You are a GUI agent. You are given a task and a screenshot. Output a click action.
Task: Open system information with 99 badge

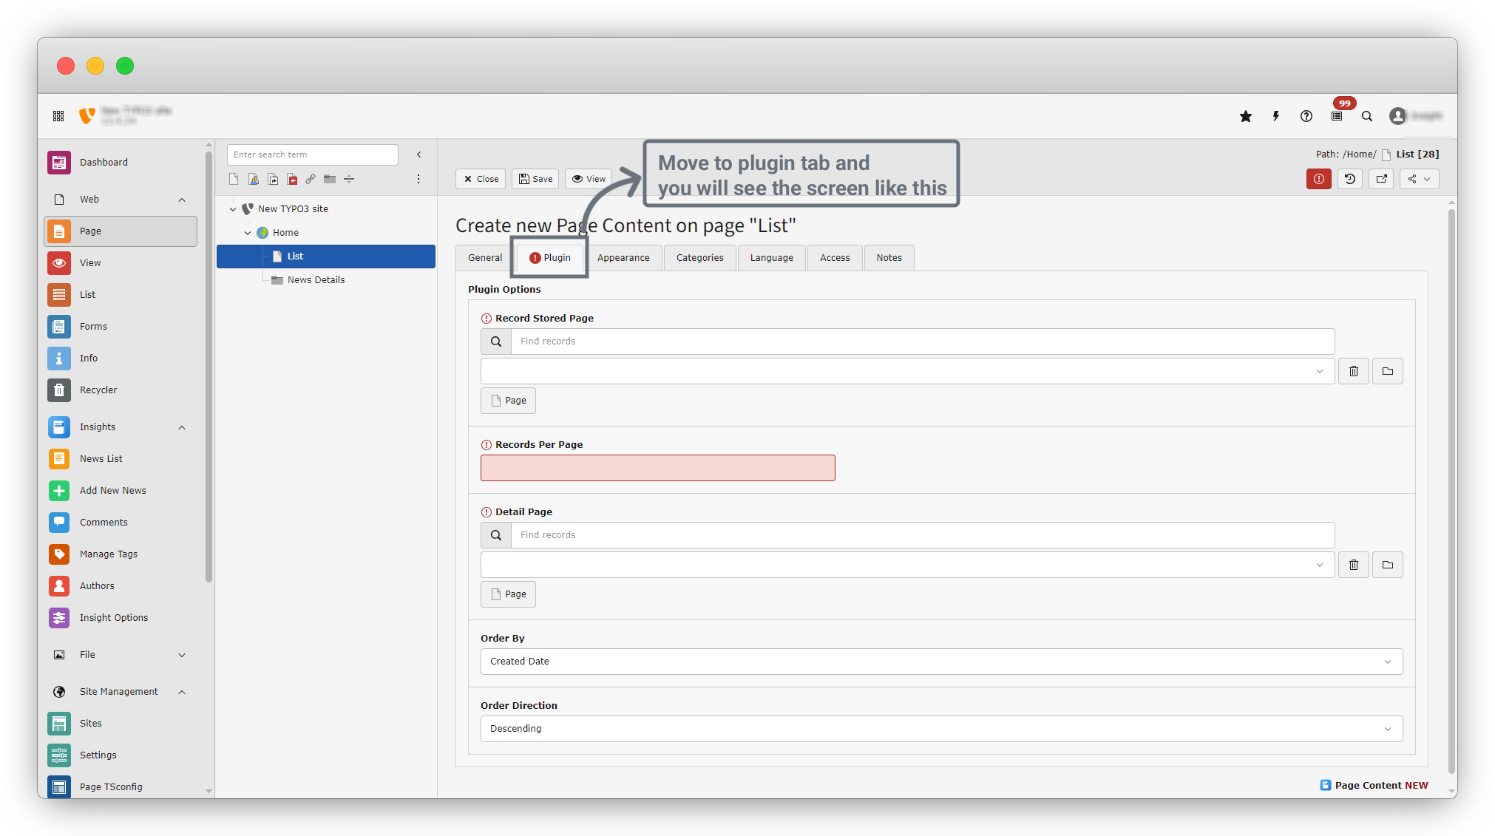[x=1337, y=116]
